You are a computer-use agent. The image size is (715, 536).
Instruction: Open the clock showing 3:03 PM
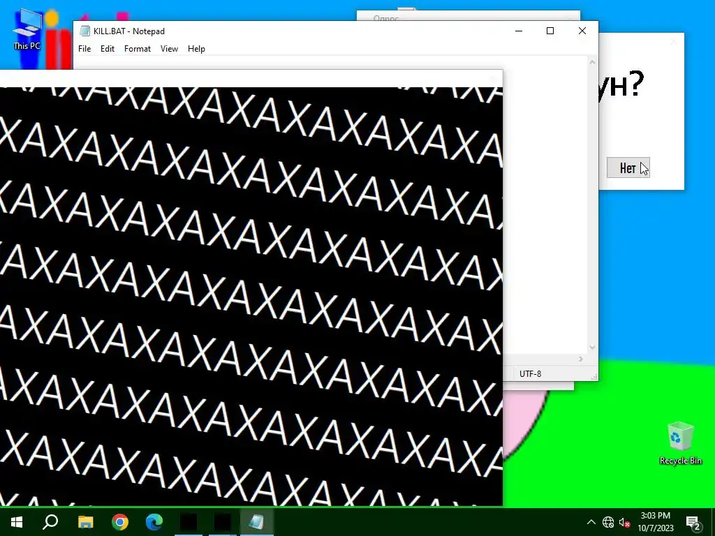click(655, 522)
